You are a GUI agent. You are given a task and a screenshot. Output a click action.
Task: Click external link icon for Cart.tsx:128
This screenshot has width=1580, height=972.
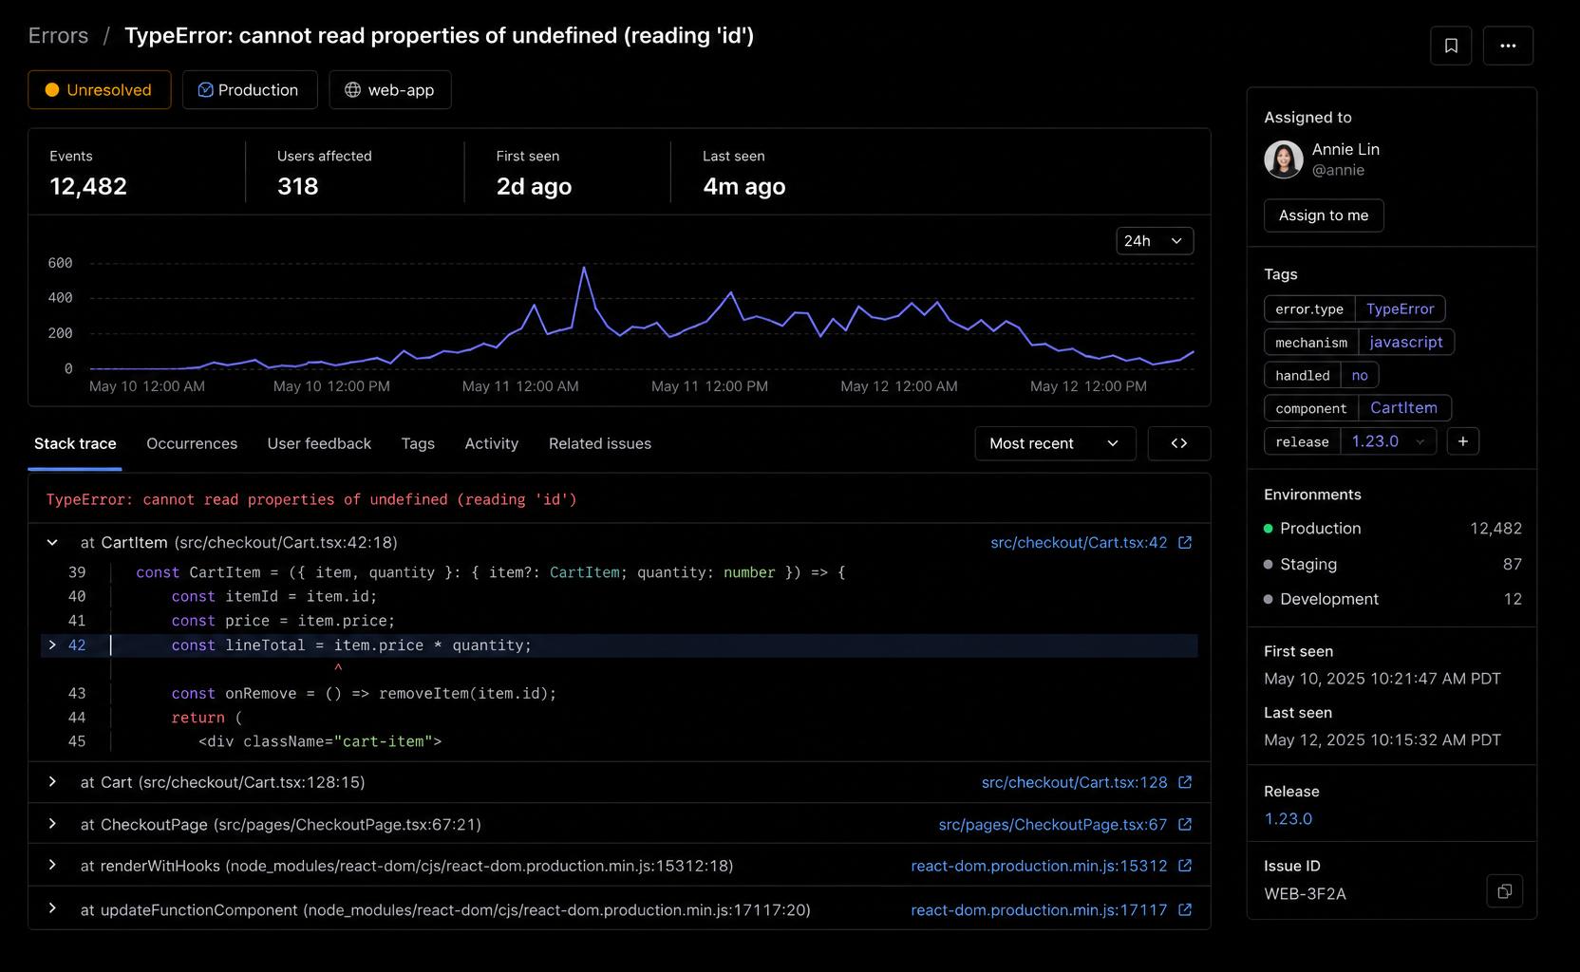tap(1185, 782)
